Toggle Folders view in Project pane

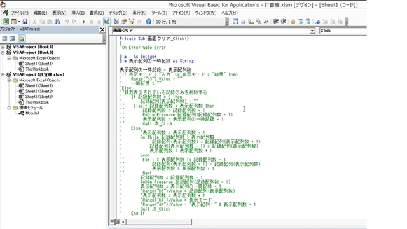[x=22, y=38]
